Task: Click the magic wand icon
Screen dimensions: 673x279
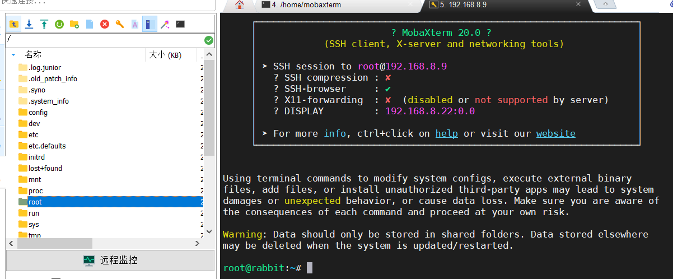Action: click(x=165, y=24)
